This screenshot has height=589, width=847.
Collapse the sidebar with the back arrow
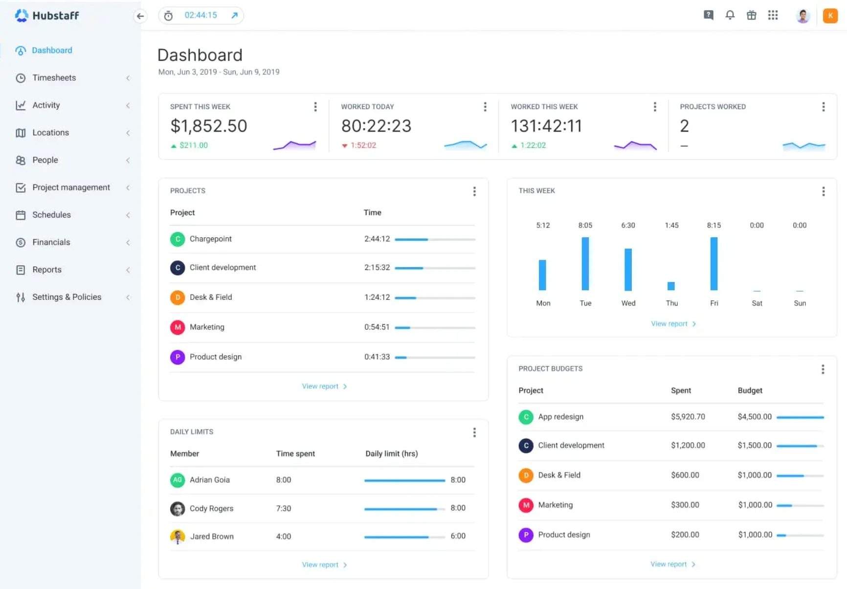pos(140,16)
